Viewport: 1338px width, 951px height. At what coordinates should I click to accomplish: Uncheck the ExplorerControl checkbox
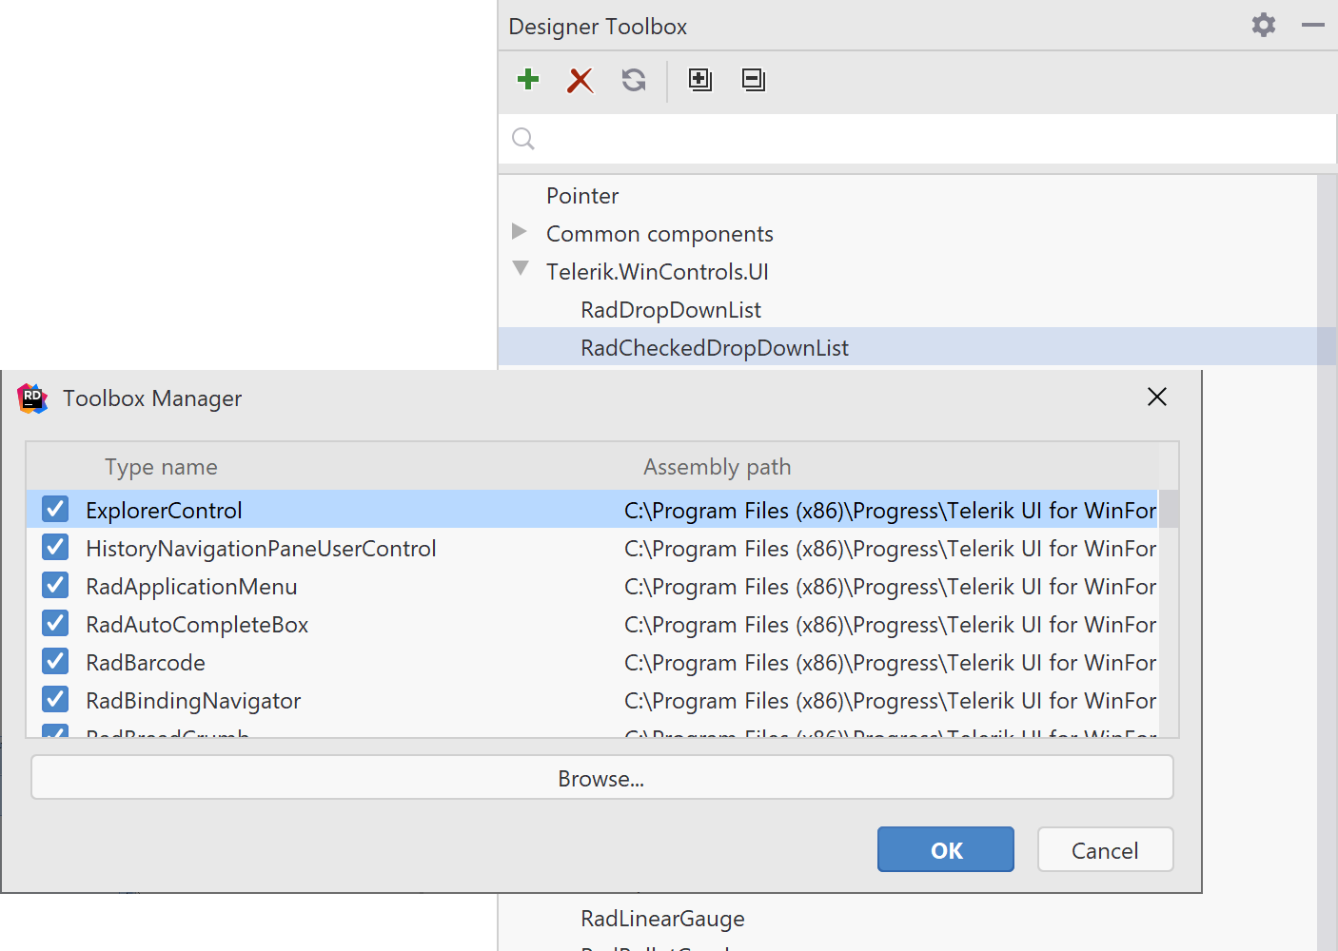55,510
